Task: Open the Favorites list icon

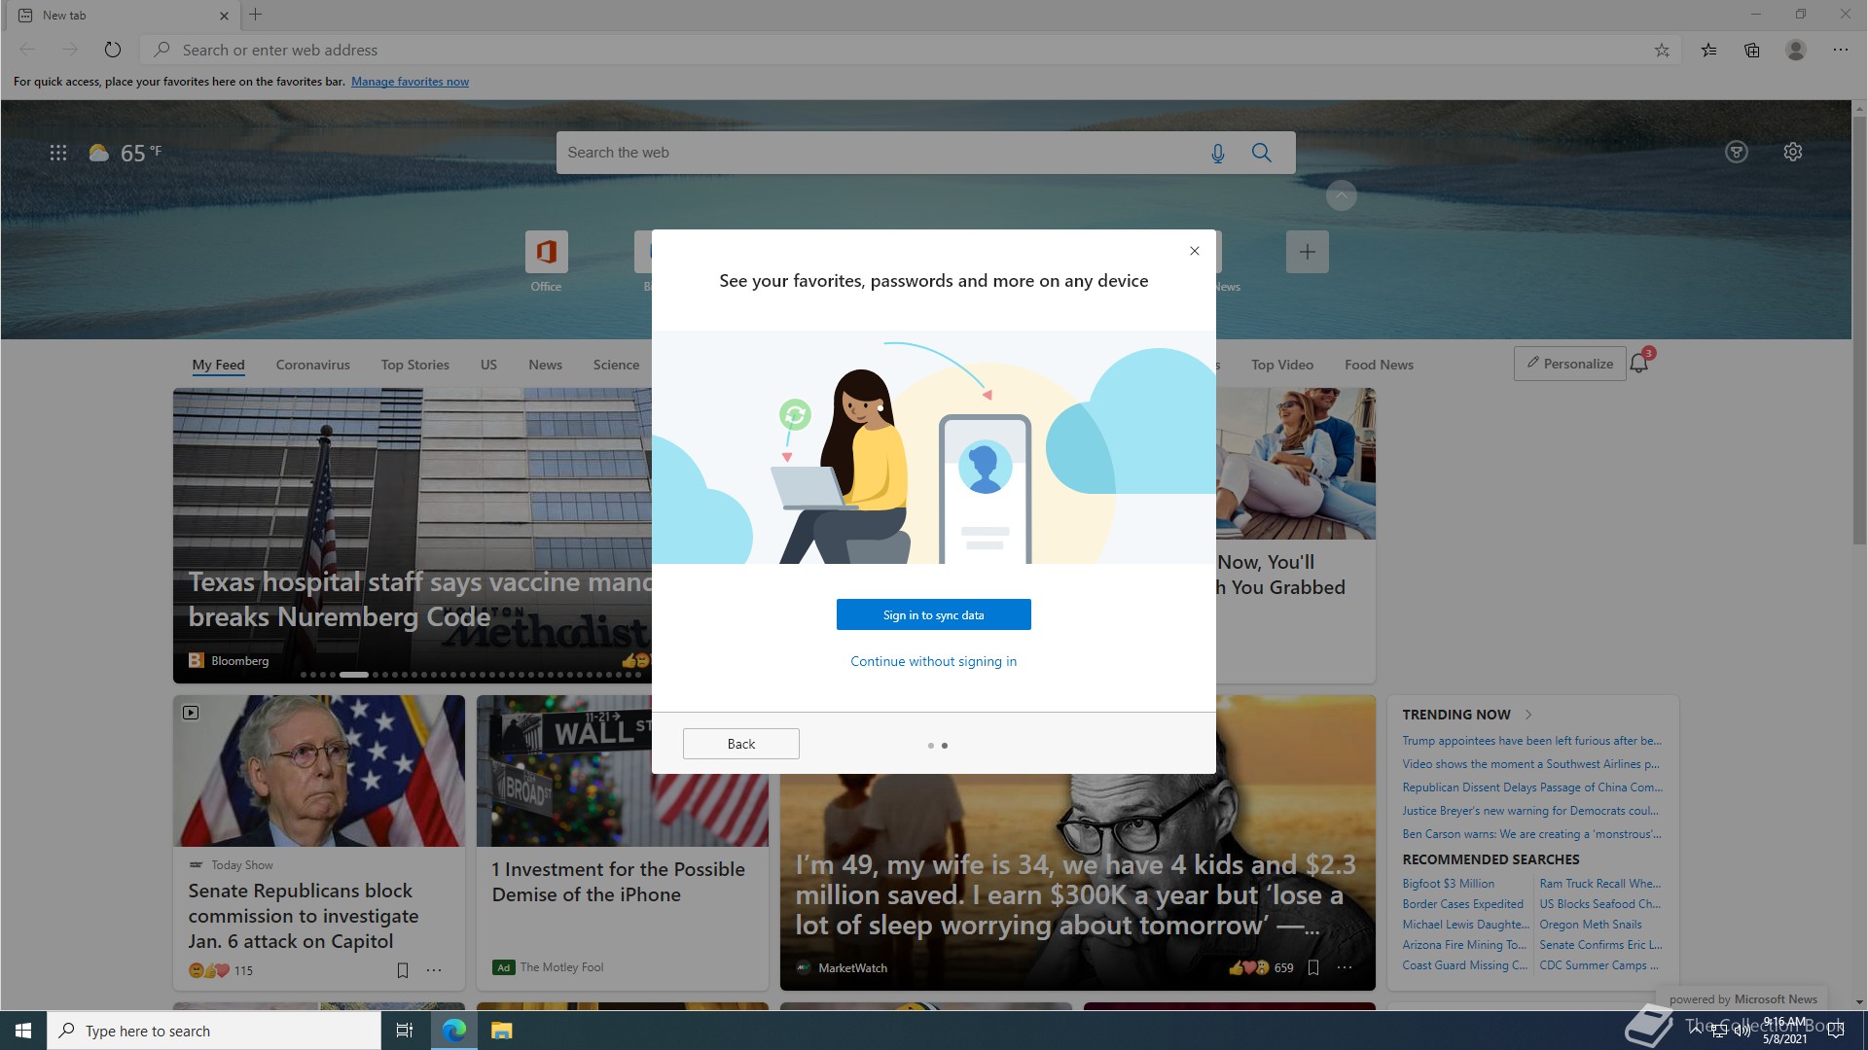Action: tap(1708, 50)
